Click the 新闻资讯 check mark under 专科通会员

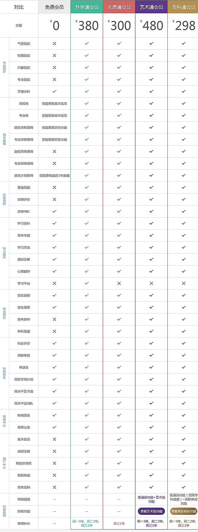(184, 415)
